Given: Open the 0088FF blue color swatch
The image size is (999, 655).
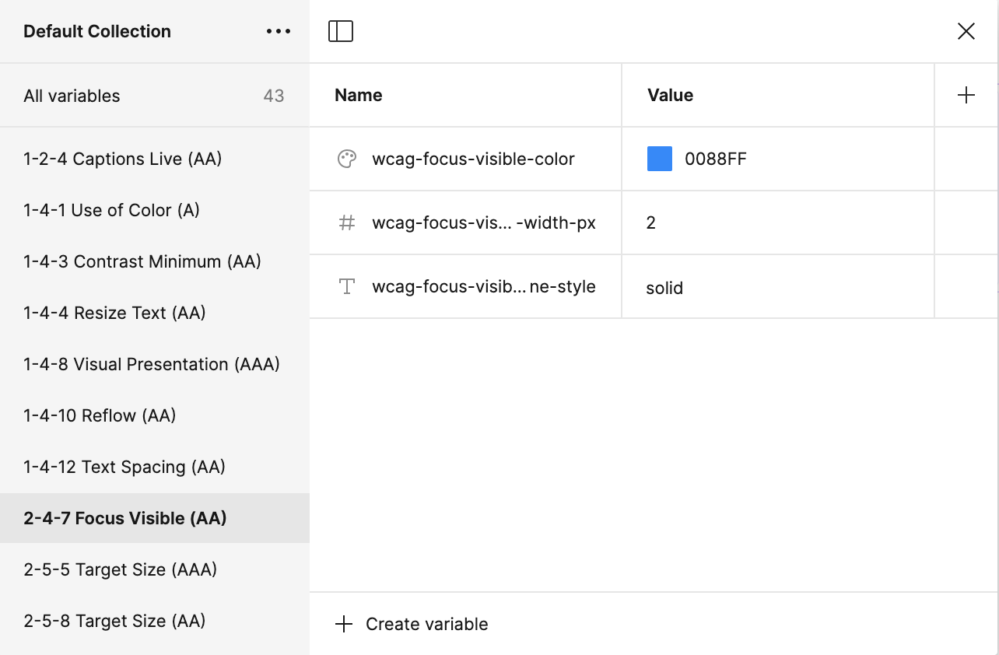Looking at the screenshot, I should coord(659,159).
